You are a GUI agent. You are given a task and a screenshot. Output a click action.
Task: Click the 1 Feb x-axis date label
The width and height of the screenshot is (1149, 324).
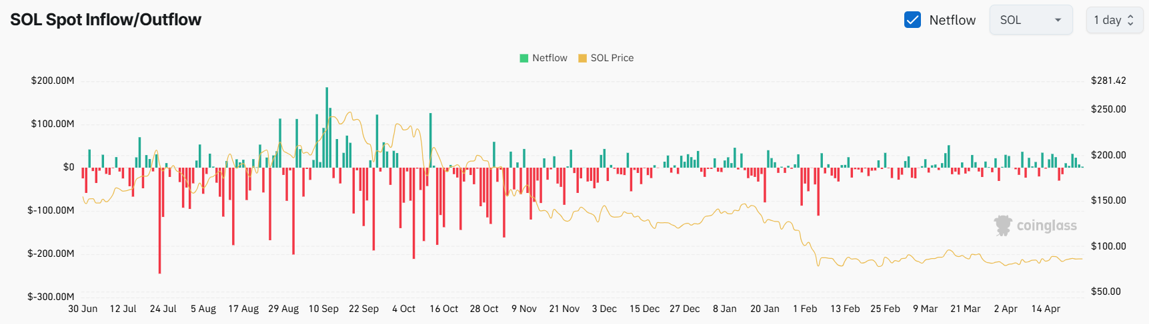click(805, 309)
